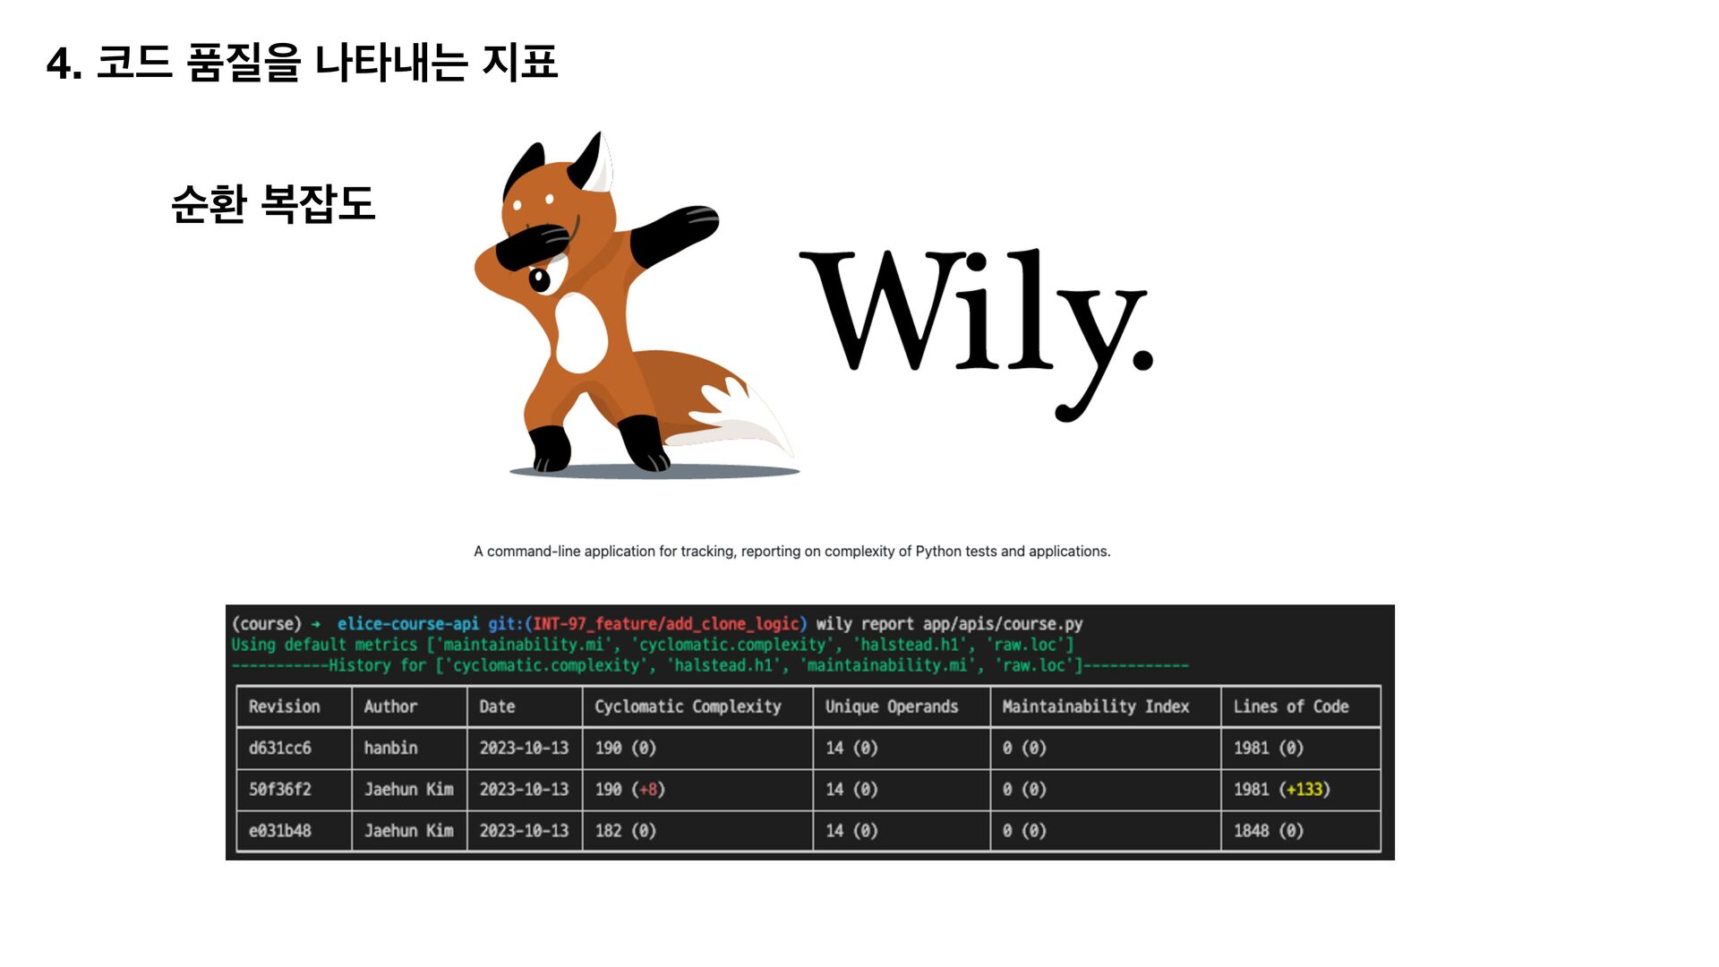The width and height of the screenshot is (1719, 967).
Task: Click the Wily fox mascot image
Action: tap(637, 304)
